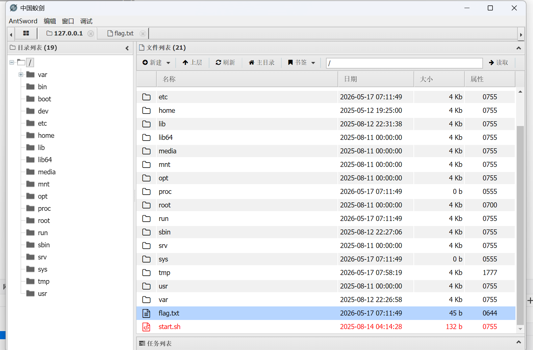Select the start.sh file name
533x350 pixels.
(x=170, y=327)
